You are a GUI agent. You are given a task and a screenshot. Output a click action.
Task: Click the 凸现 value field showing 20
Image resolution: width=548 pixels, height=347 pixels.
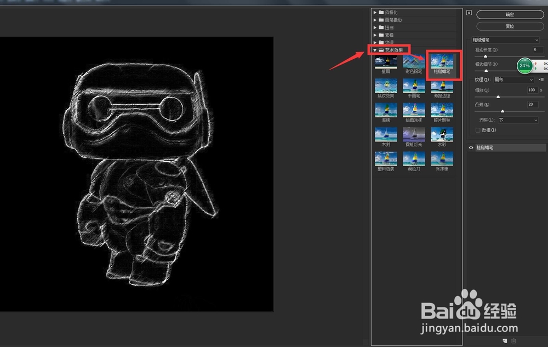[533, 105]
